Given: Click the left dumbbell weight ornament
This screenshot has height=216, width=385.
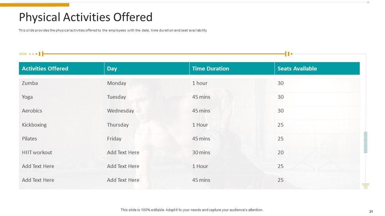Looking at the screenshot, I should [x=41, y=54].
